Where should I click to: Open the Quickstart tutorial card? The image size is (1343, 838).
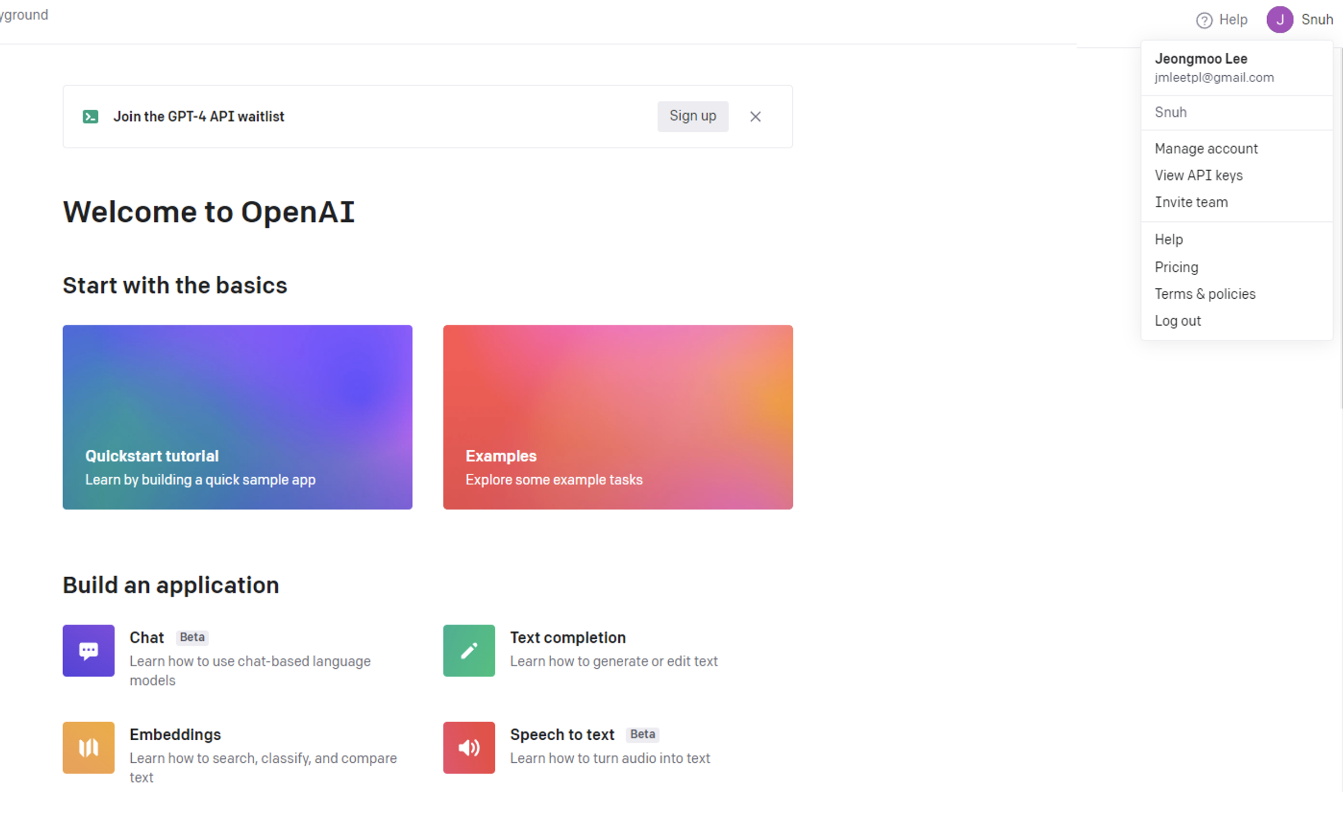click(x=237, y=417)
